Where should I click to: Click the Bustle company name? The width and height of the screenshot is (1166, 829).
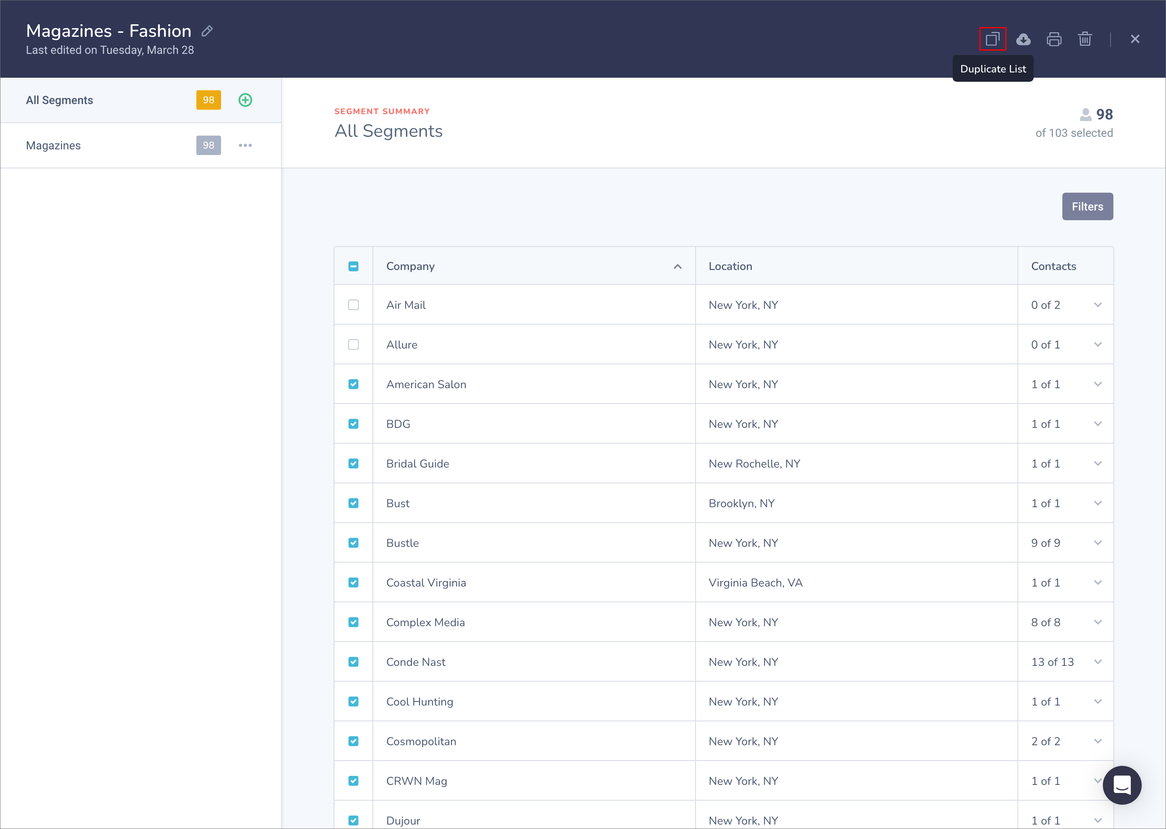coord(402,543)
